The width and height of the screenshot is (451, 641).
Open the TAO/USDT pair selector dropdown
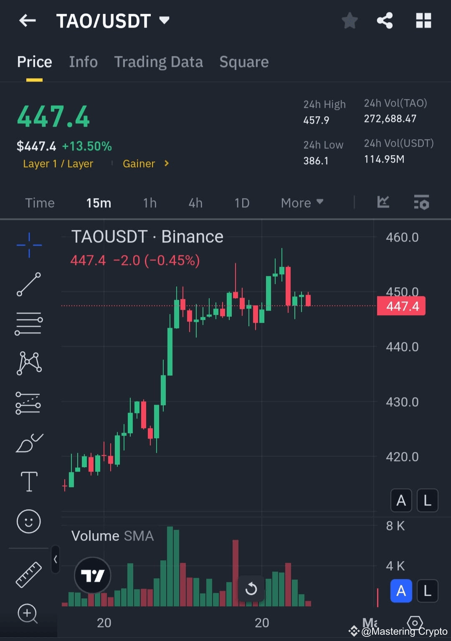point(164,20)
